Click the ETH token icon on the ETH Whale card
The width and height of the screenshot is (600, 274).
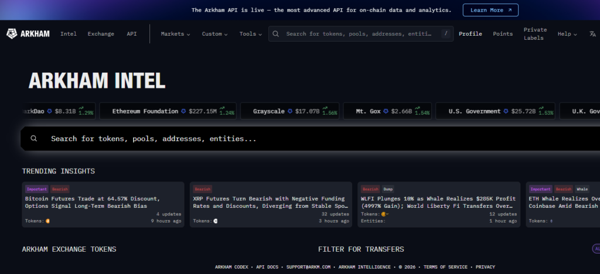tap(551, 221)
